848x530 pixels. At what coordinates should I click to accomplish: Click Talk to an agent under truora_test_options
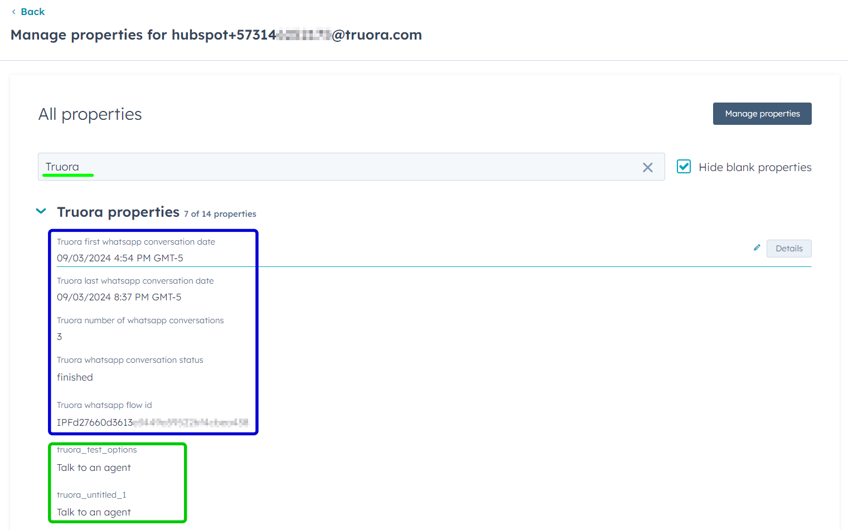tap(94, 468)
